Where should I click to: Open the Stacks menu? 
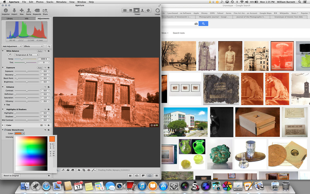[x=50, y=2]
